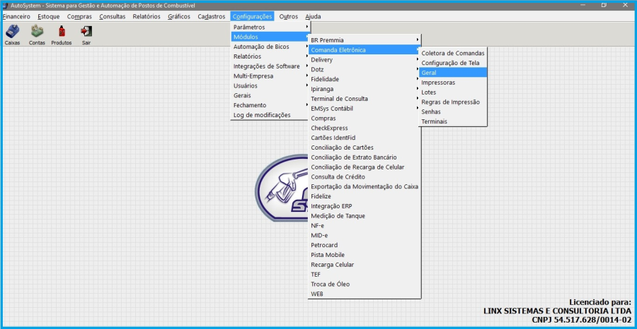Expand the Multi-Empresa submenu
637x329 pixels.
pyautogui.click(x=270, y=76)
